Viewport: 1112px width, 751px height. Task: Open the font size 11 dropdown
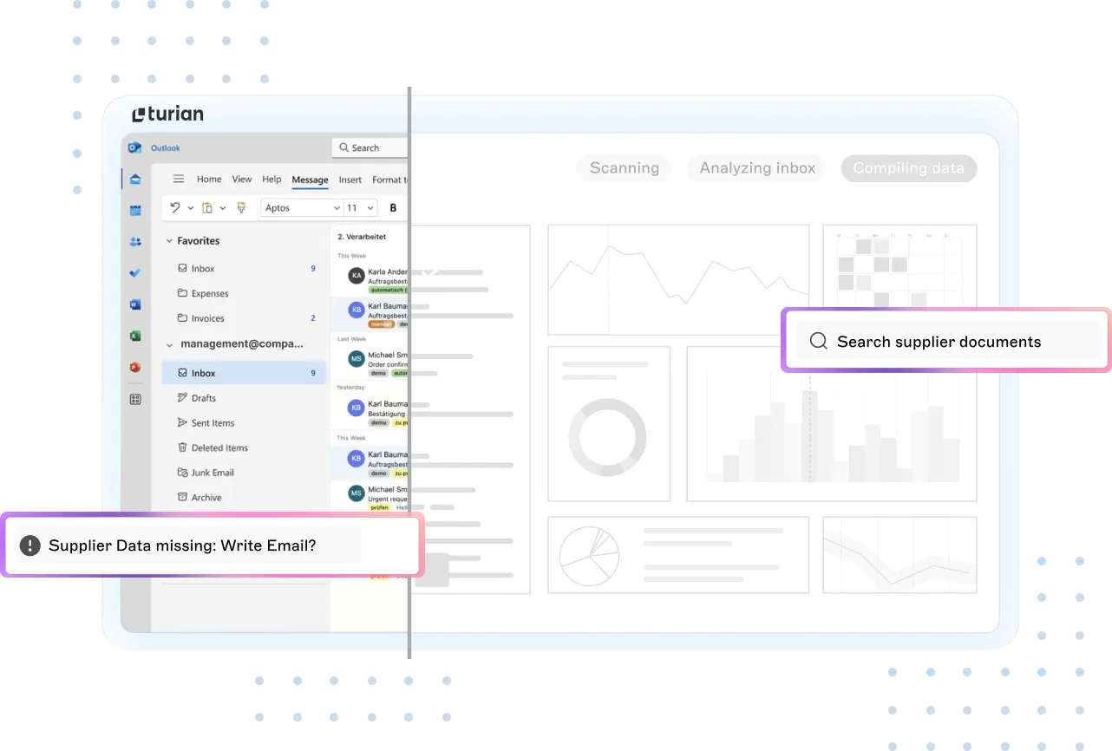tap(361, 208)
